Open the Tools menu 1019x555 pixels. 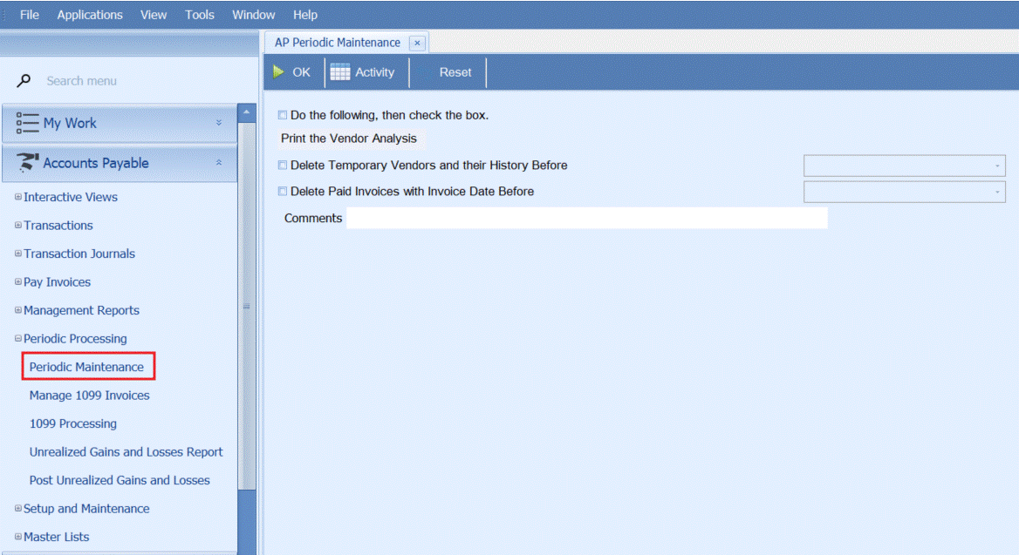(x=199, y=15)
